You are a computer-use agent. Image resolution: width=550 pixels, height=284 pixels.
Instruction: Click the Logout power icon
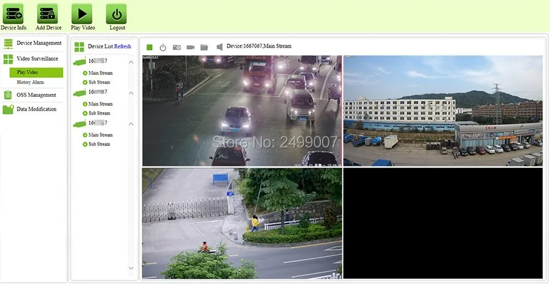point(116,14)
